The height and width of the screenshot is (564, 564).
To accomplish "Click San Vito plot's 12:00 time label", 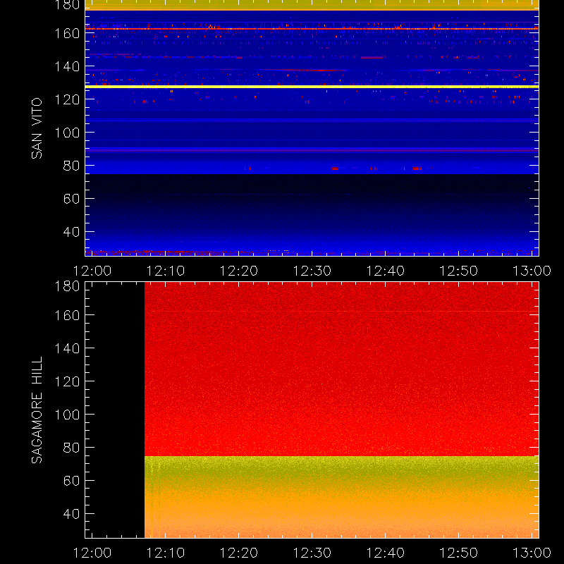I will point(92,271).
